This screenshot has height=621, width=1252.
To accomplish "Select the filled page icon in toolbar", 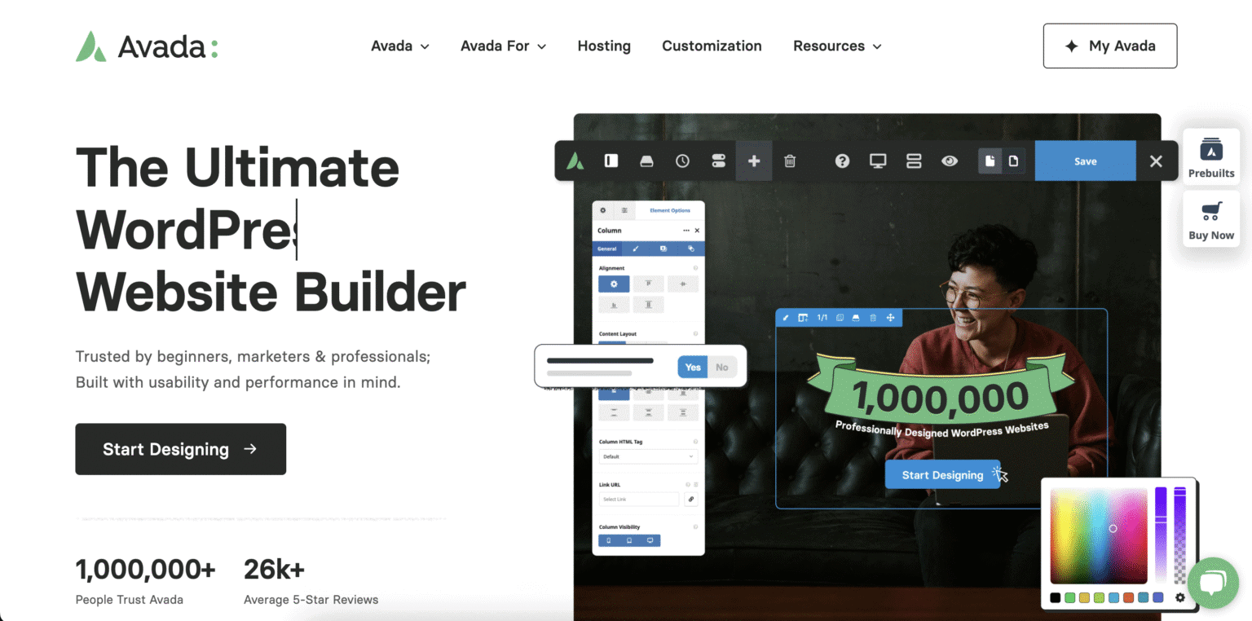I will [990, 161].
